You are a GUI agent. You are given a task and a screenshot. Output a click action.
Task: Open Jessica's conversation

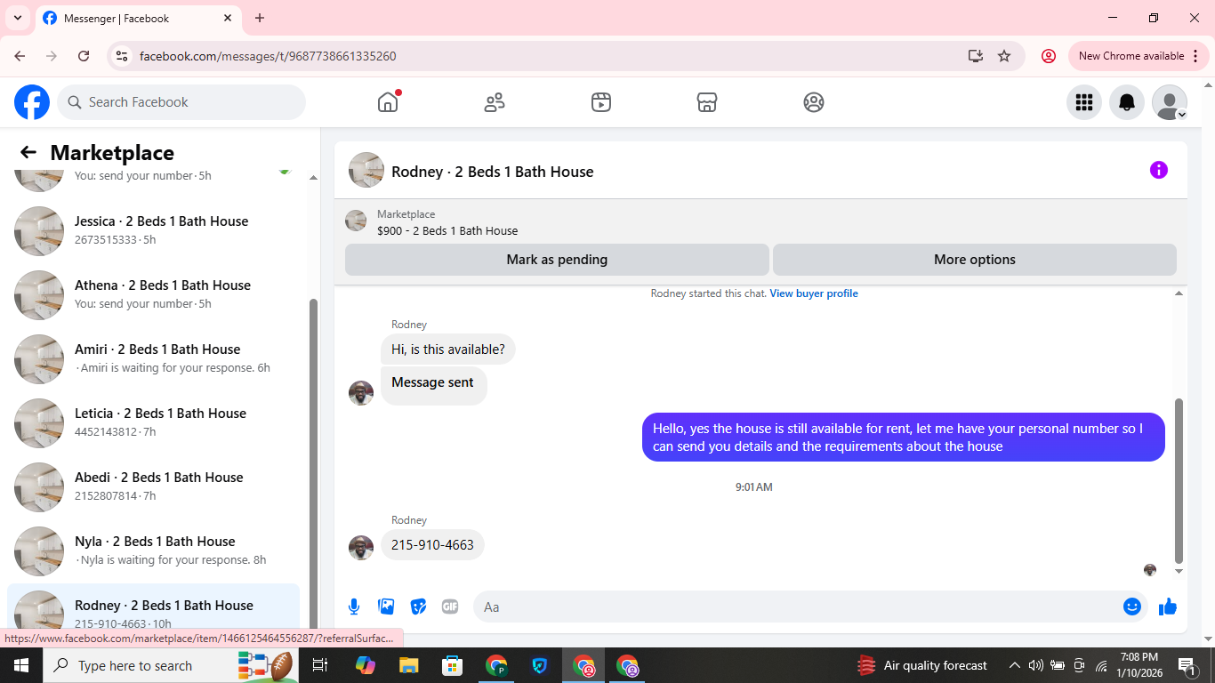tap(153, 230)
